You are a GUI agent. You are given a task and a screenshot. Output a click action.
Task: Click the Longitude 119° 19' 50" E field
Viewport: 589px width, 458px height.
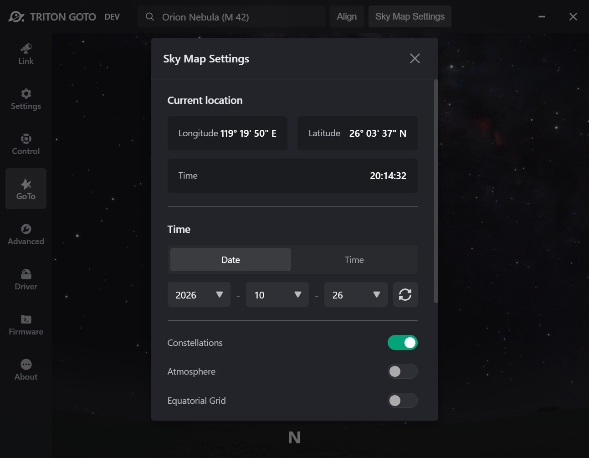[227, 133]
